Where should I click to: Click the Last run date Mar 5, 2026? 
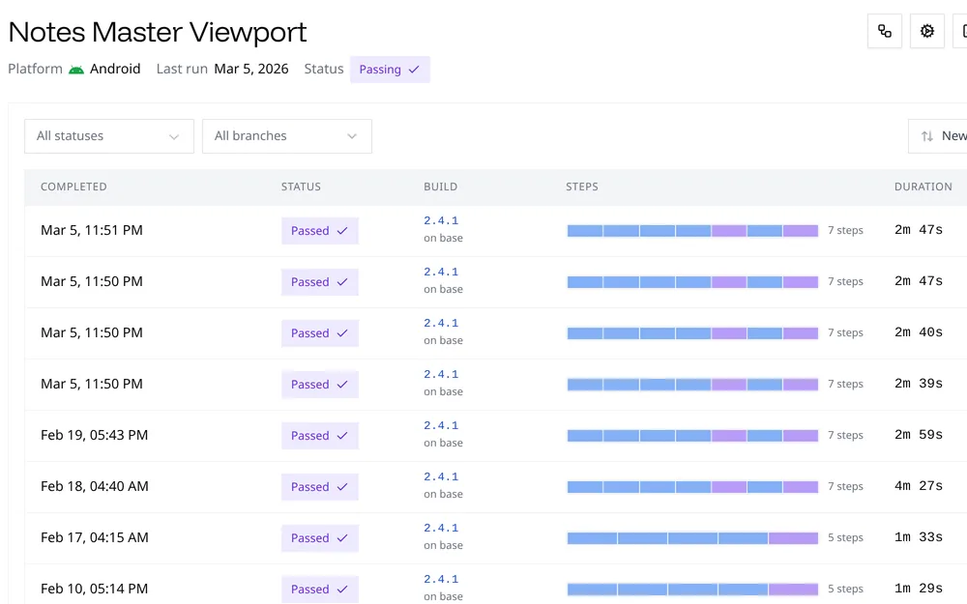click(x=251, y=69)
